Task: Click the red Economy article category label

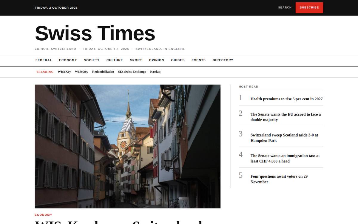Action: 43,215
